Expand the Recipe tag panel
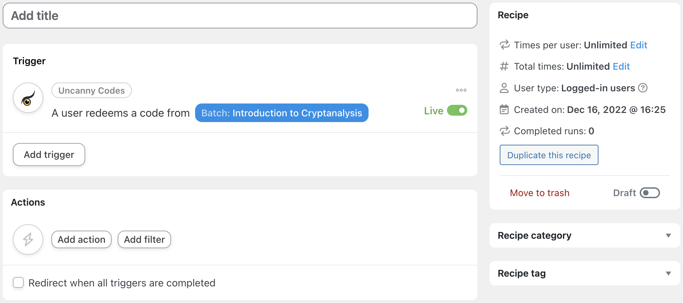The height and width of the screenshot is (303, 683). [668, 273]
